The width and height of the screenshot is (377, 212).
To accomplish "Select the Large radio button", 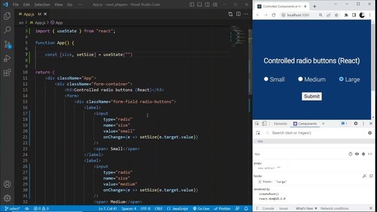I will click(x=341, y=79).
